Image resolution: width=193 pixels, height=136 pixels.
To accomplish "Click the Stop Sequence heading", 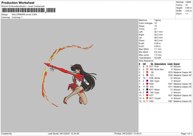I will [146, 61].
